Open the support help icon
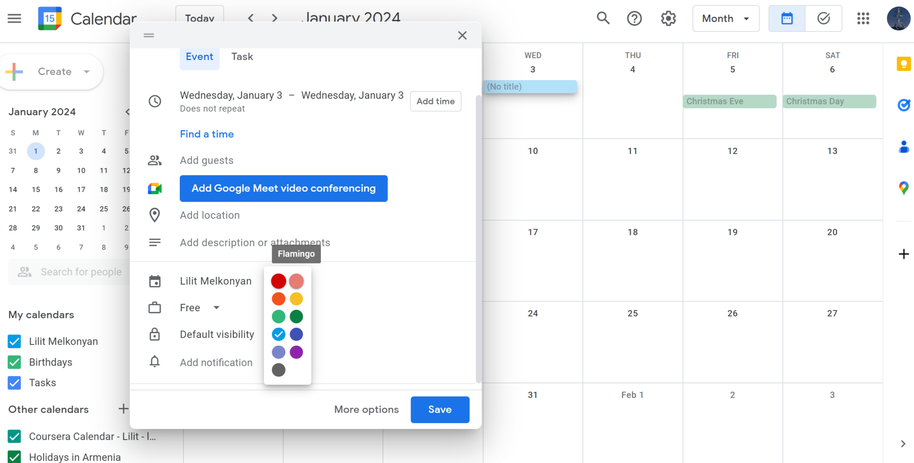This screenshot has width=914, height=463. [634, 18]
